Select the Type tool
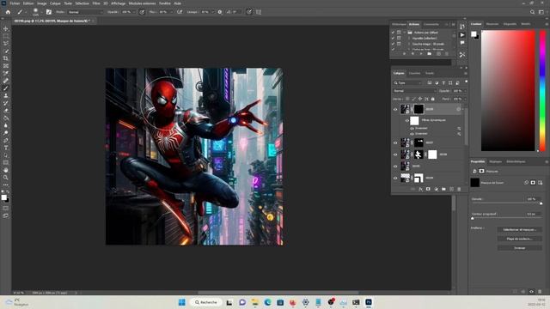Screen dimensions: 550x309 [6, 148]
